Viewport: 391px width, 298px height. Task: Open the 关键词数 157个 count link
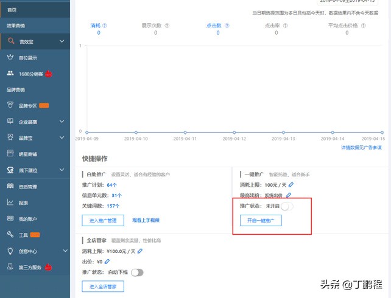113,206
